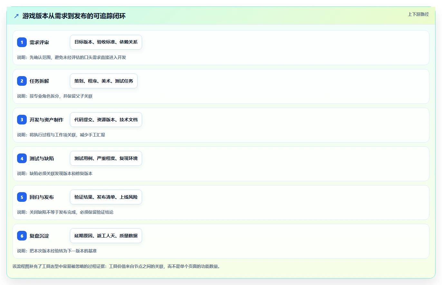Click the 策划、程序、美术、测试任务 chip
Image resolution: width=442 pixels, height=285 pixels.
point(104,81)
